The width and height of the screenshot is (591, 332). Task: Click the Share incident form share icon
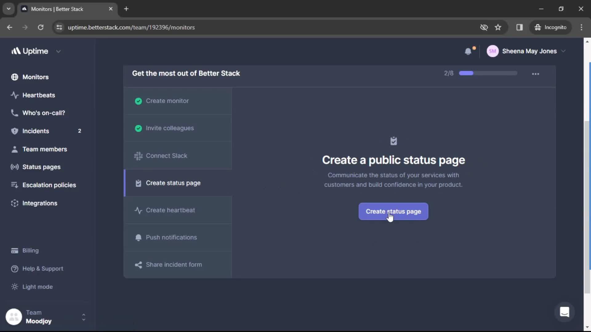(139, 265)
